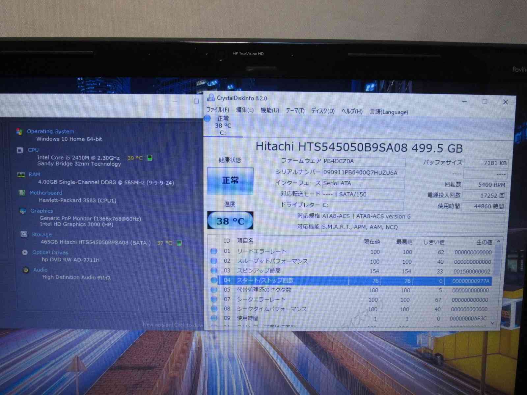Click the 正常 health status button
This screenshot has height=395, width=527.
click(x=230, y=180)
